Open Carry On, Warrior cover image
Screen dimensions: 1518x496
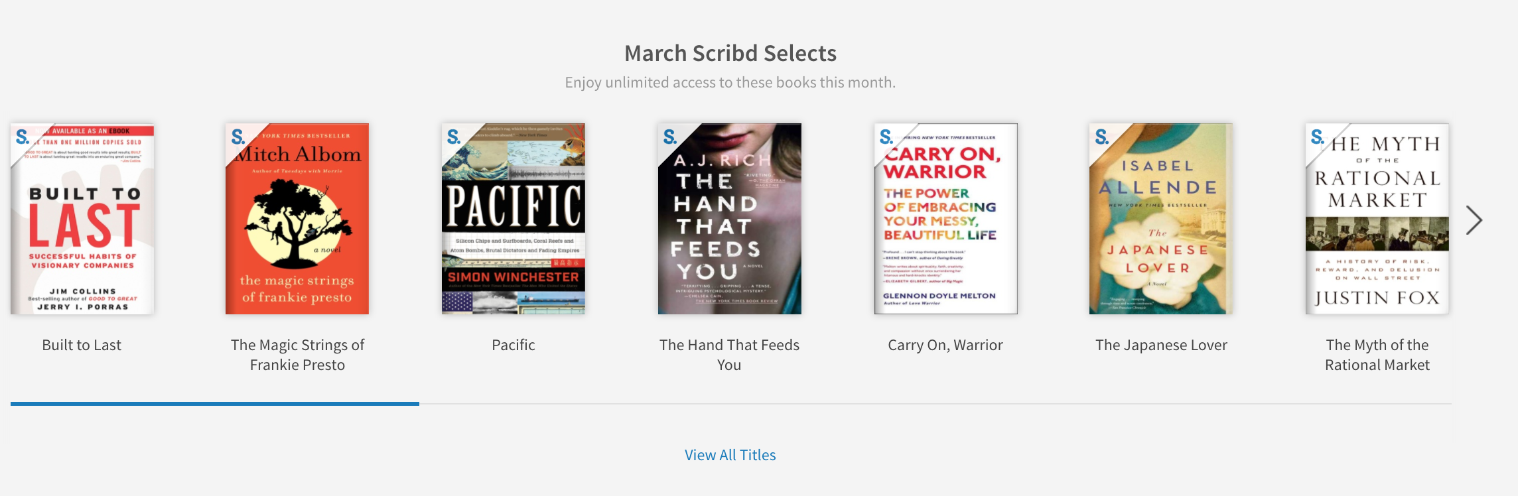click(945, 219)
